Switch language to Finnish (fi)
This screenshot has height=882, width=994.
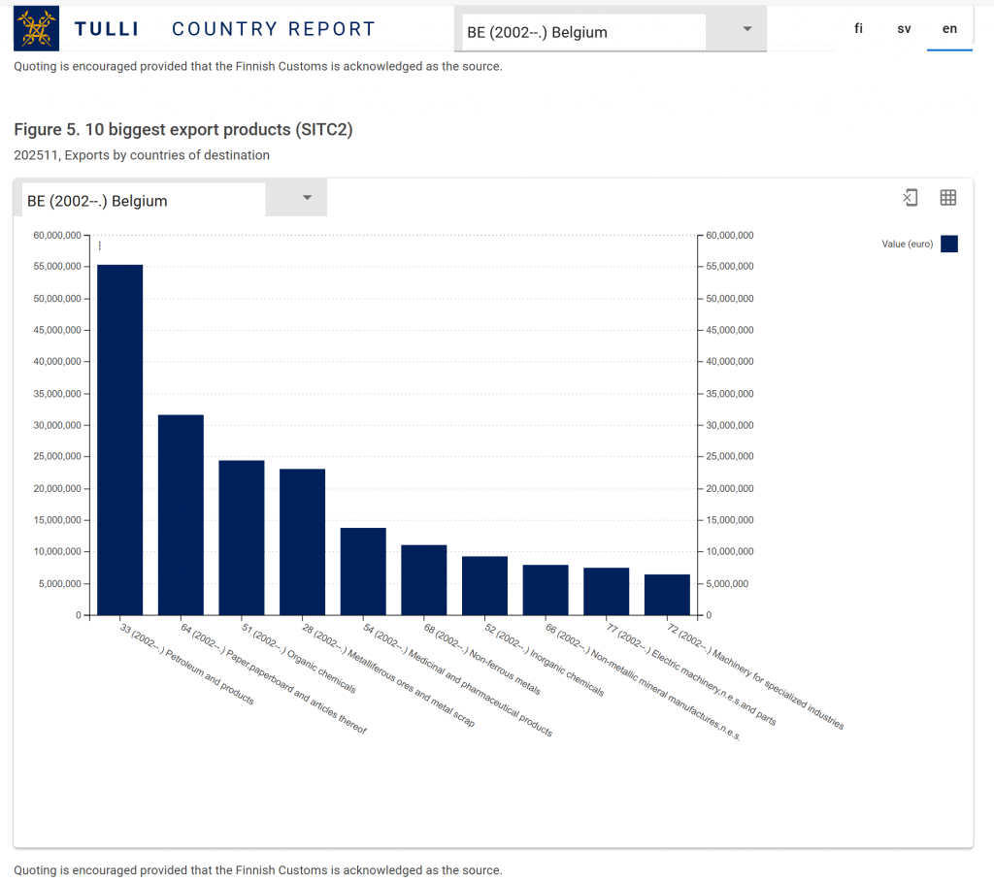tap(858, 29)
